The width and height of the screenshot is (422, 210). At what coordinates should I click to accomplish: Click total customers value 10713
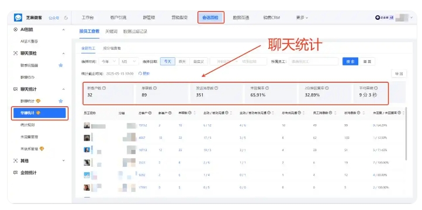click(x=143, y=150)
